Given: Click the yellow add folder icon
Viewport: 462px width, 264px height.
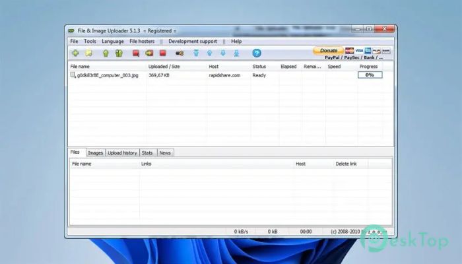Looking at the screenshot, I should (x=88, y=53).
